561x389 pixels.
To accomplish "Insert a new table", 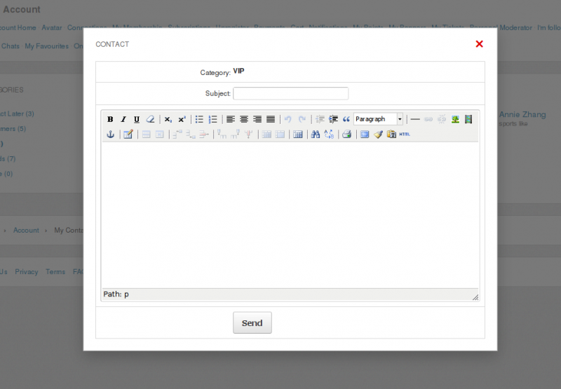I will [297, 135].
